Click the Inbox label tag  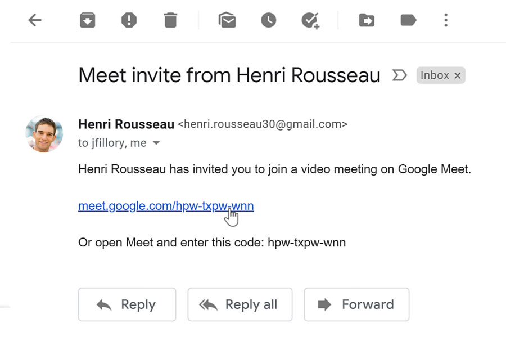pyautogui.click(x=436, y=75)
